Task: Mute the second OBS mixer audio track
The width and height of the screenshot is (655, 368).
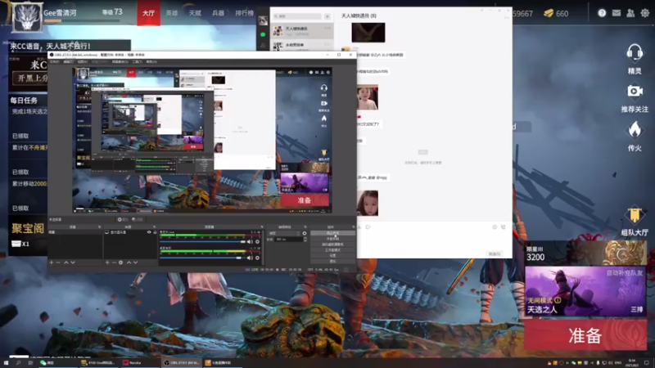Action: click(x=250, y=258)
